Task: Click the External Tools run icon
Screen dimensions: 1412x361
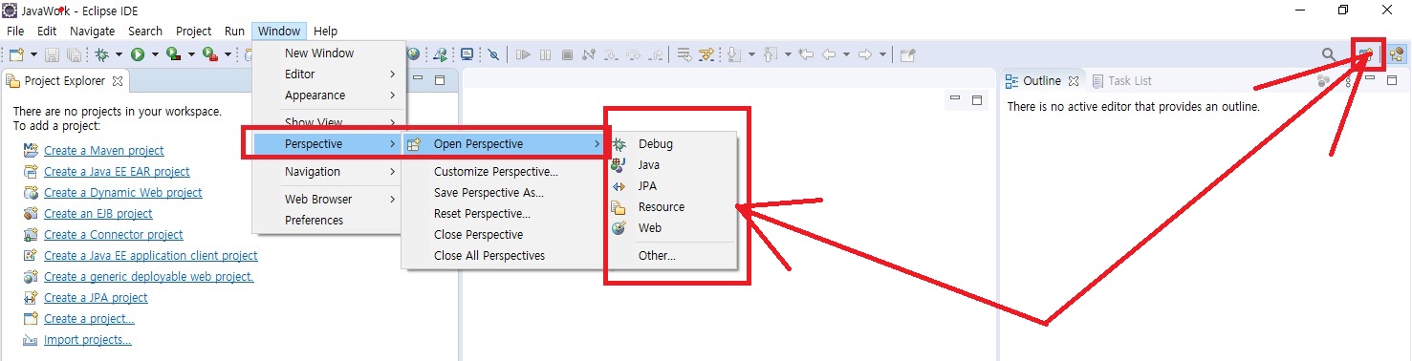Action: click(209, 54)
